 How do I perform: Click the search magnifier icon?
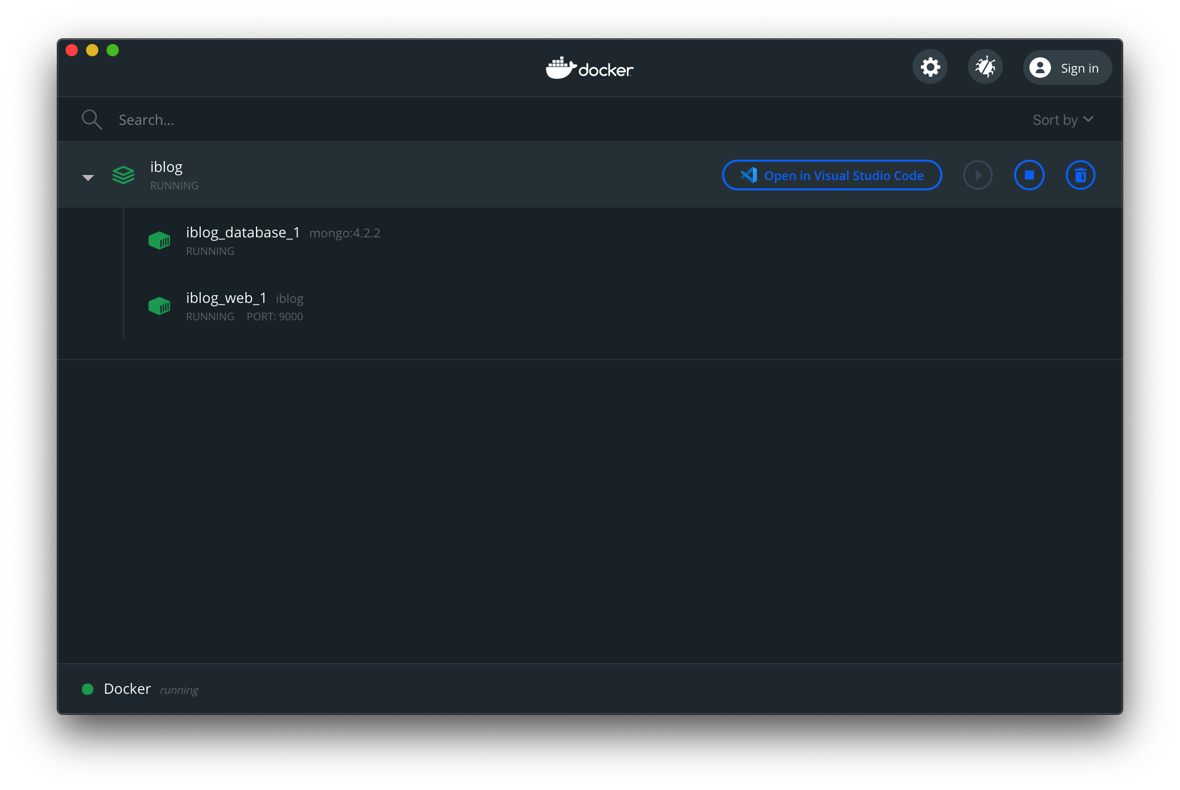(x=92, y=120)
